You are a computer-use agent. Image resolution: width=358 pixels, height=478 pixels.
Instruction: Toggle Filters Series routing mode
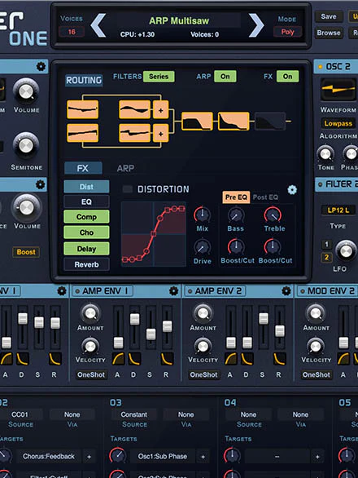(159, 77)
